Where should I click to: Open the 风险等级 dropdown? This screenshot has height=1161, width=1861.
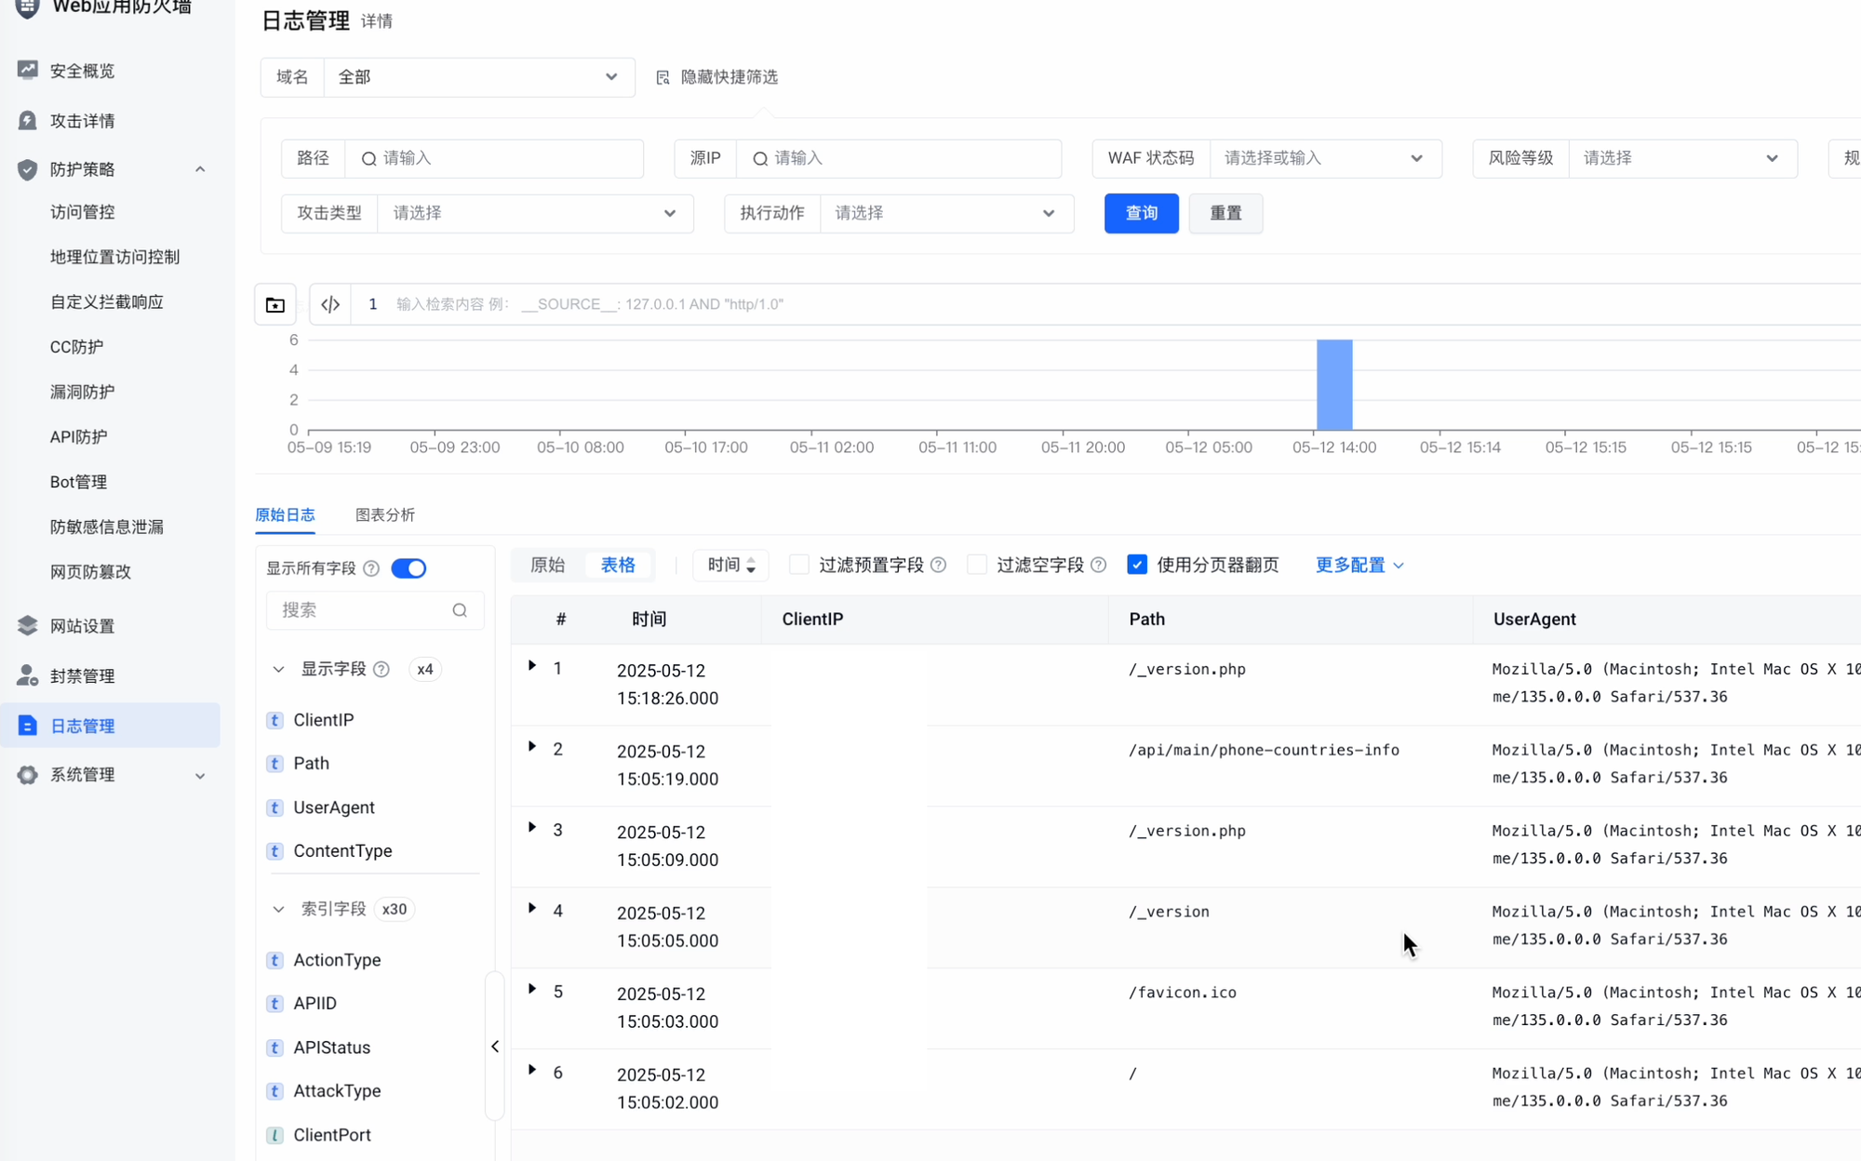1682,158
